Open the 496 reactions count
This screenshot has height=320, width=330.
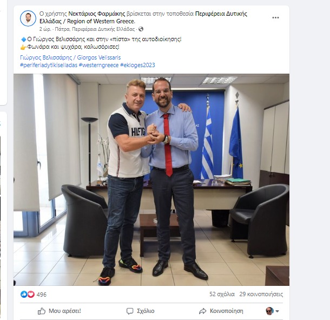pos(42,295)
